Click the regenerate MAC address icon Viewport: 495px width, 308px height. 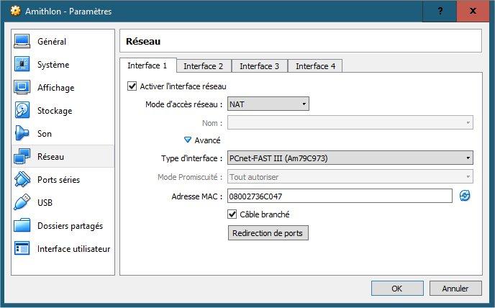464,196
